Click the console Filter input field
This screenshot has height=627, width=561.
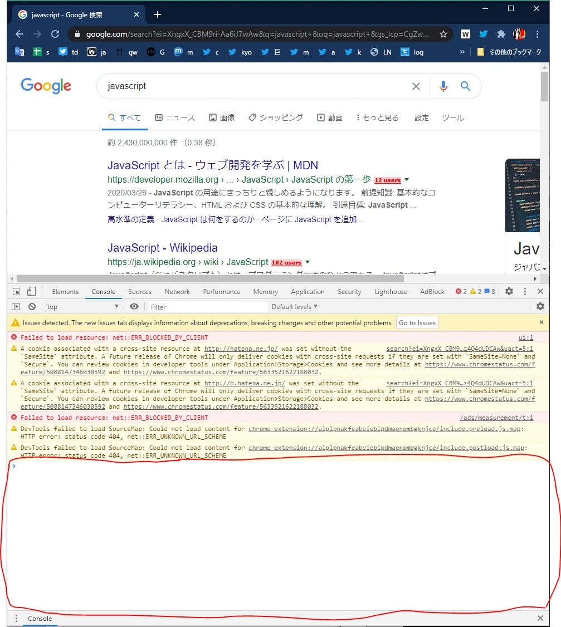(207, 307)
